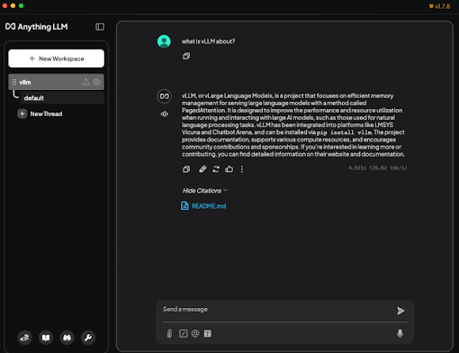Open settings wrench icon
459x353 pixels.
point(88,338)
